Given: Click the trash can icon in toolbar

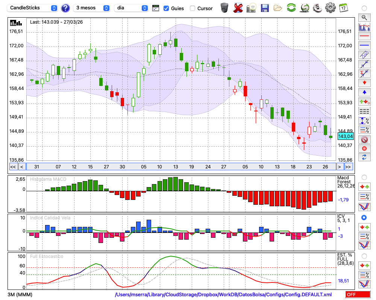Looking at the screenshot, I should tap(224, 7).
